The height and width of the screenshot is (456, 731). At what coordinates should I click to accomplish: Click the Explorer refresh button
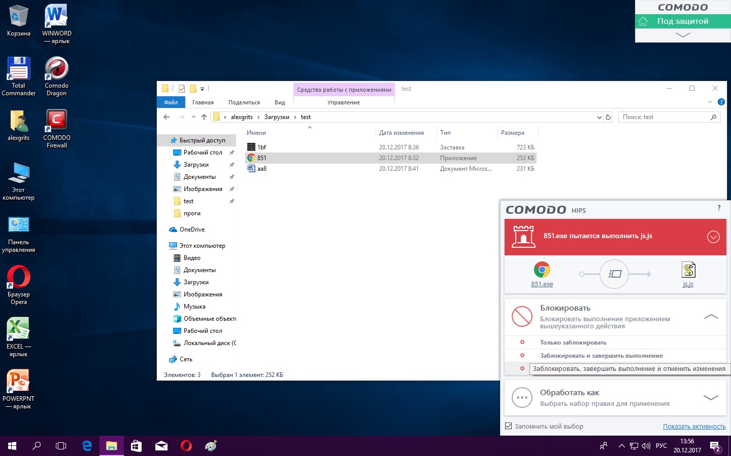pos(608,117)
